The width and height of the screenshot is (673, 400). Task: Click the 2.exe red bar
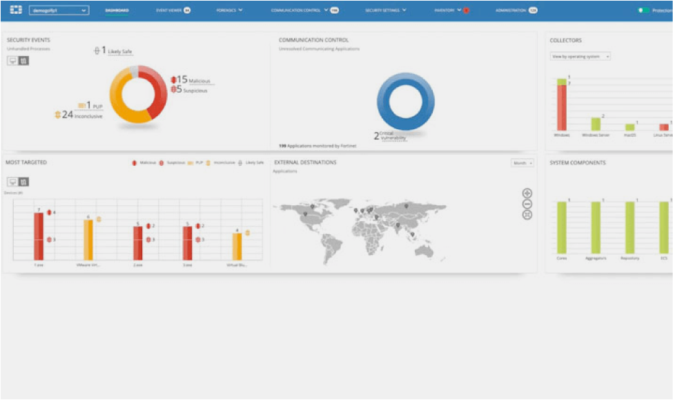tap(138, 243)
